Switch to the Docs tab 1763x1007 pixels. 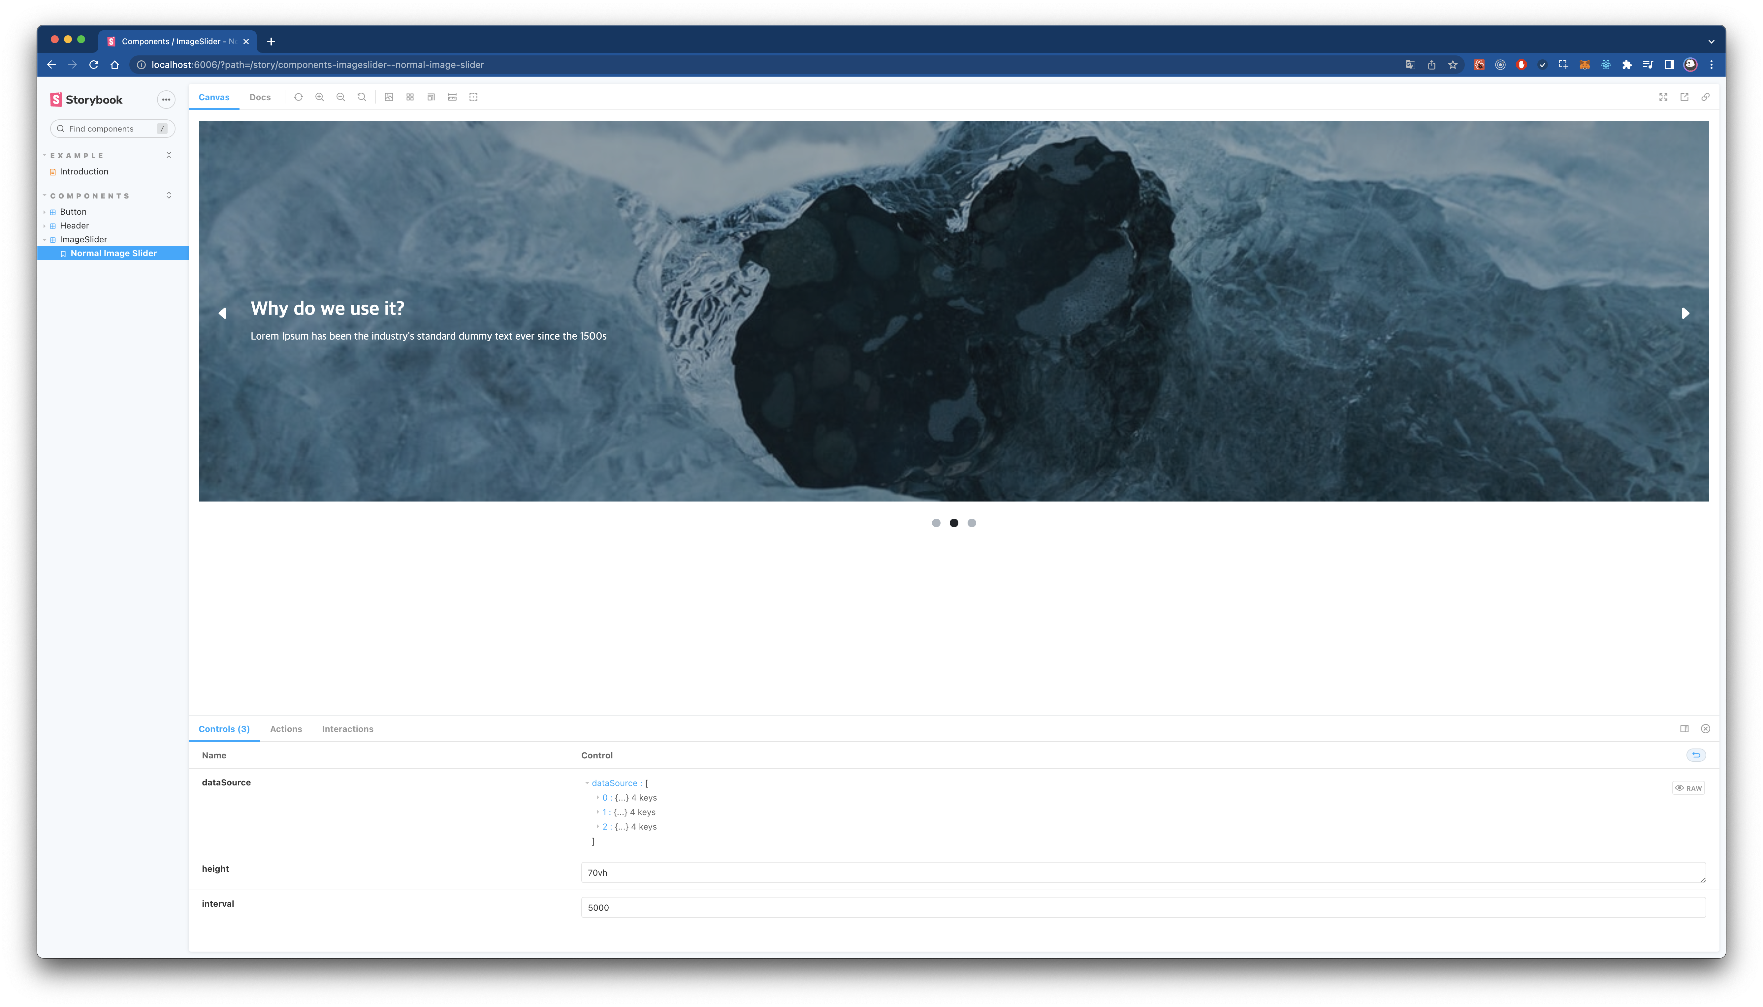(x=260, y=98)
